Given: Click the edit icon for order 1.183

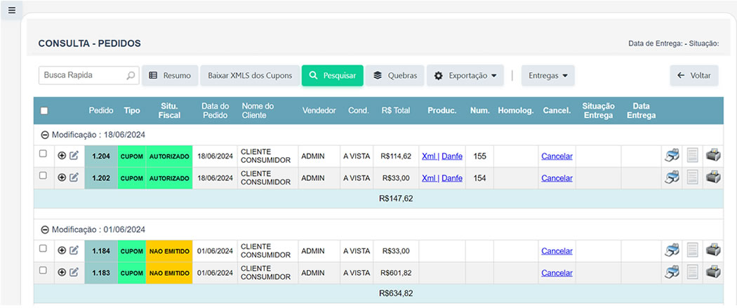Looking at the screenshot, I should click(x=74, y=272).
